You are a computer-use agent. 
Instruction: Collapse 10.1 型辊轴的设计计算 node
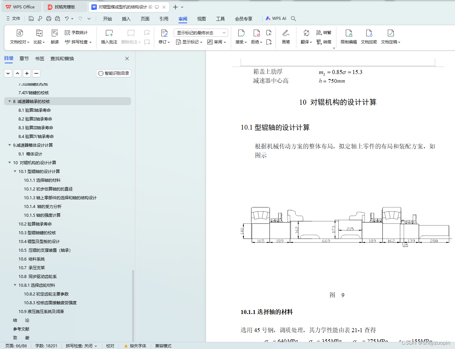tap(15, 171)
